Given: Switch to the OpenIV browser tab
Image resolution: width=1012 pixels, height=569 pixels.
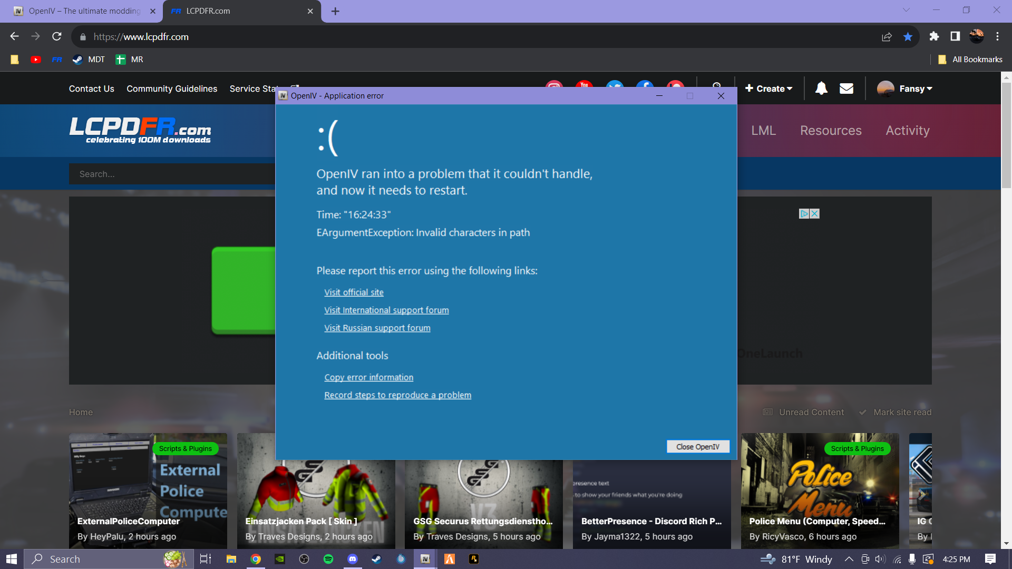Looking at the screenshot, I should click(x=84, y=11).
